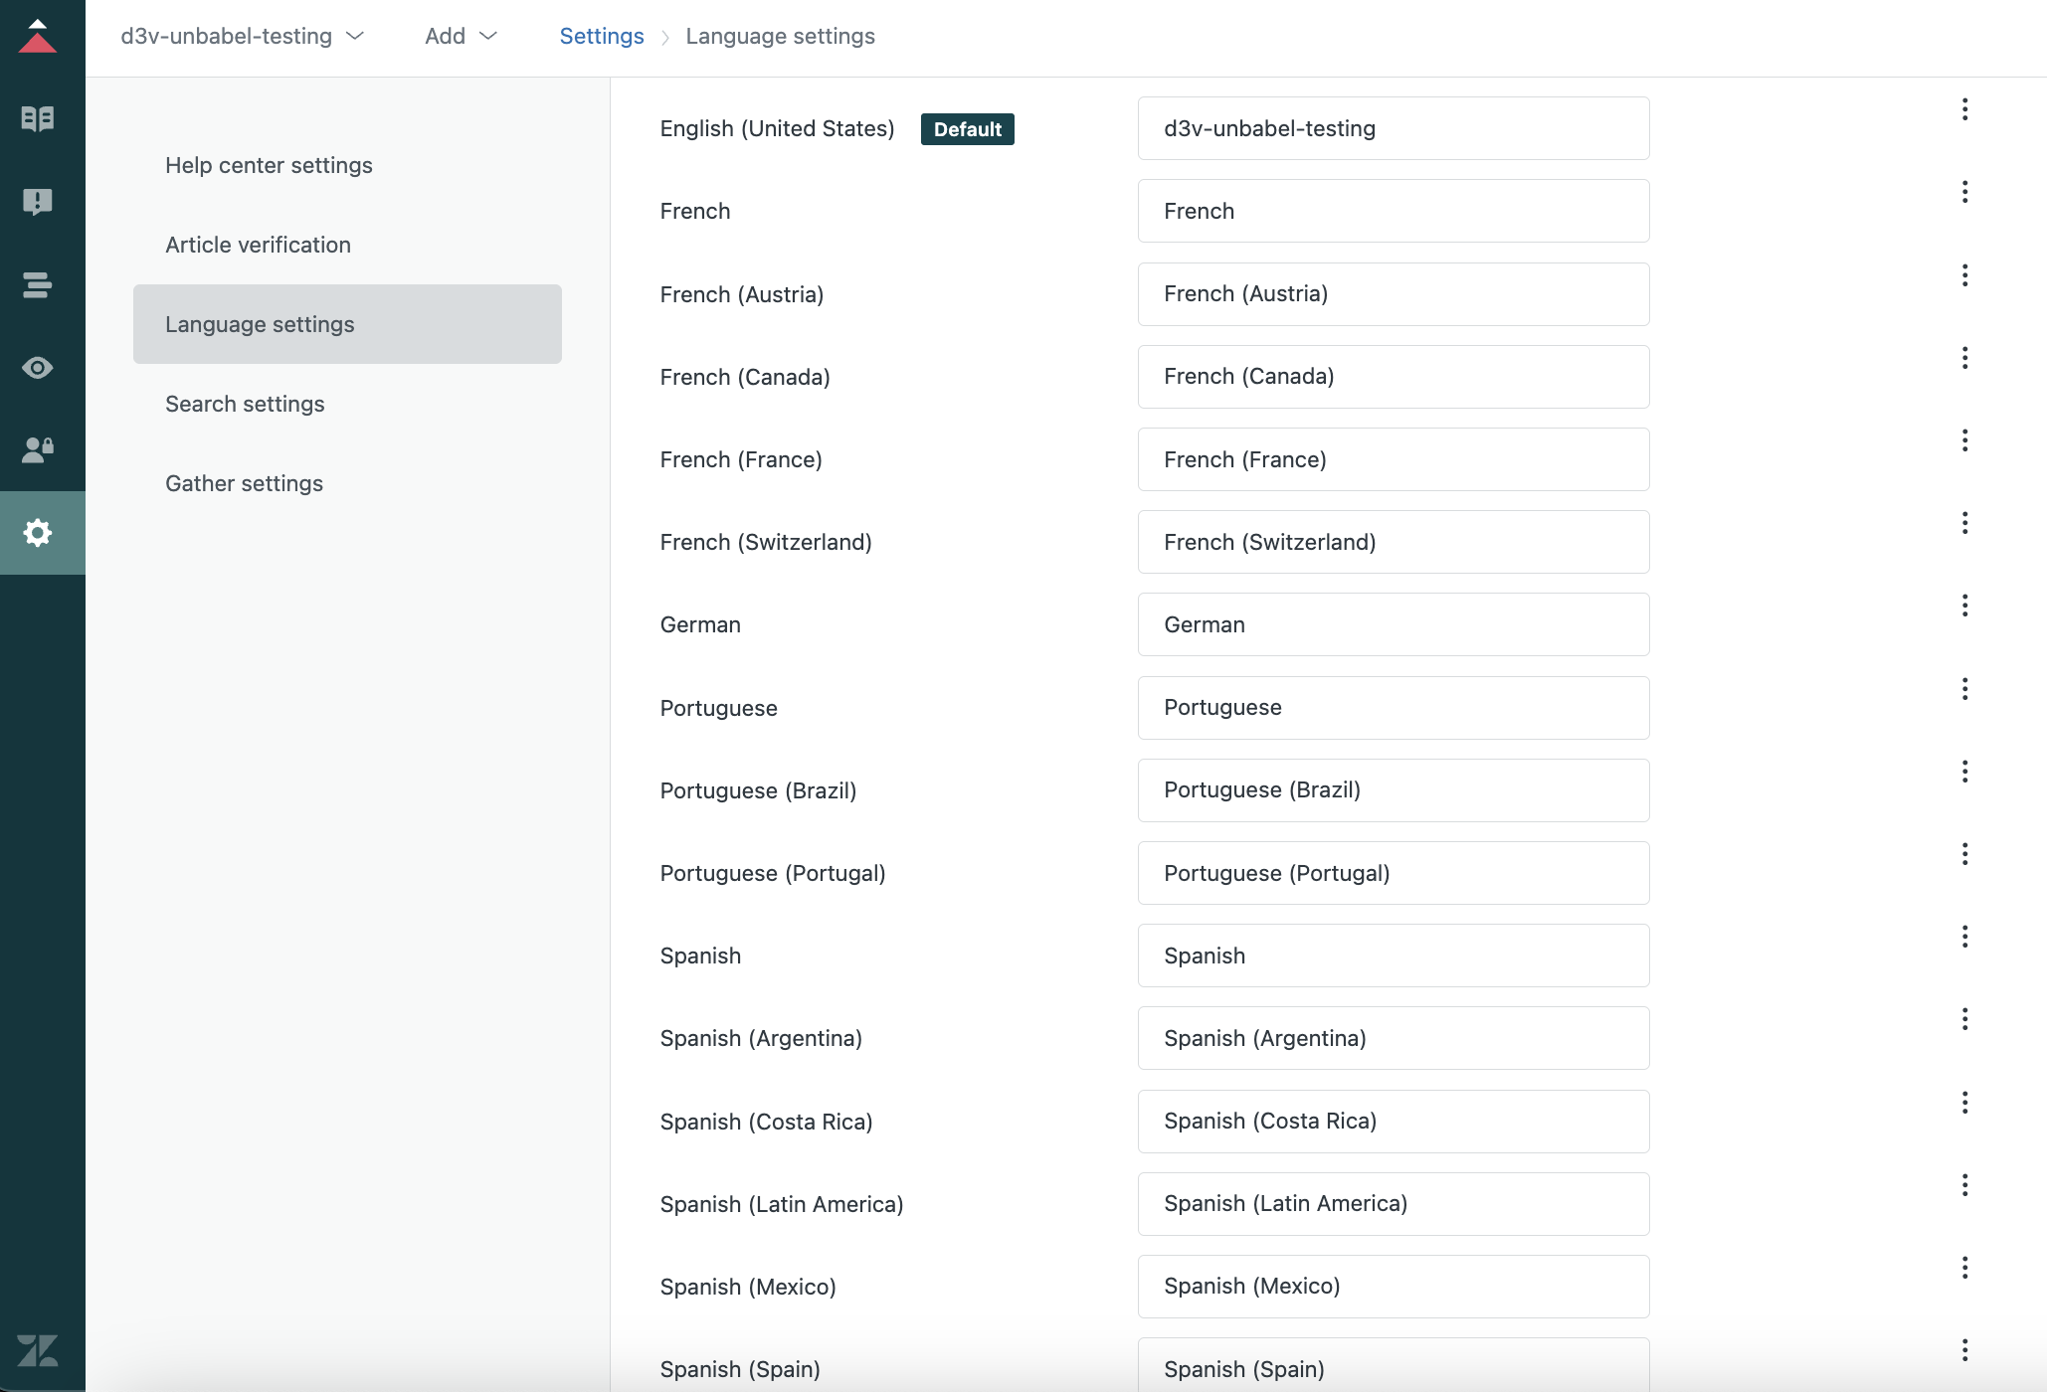Open options menu for French (Switzerland)
2047x1392 pixels.
coord(1964,523)
